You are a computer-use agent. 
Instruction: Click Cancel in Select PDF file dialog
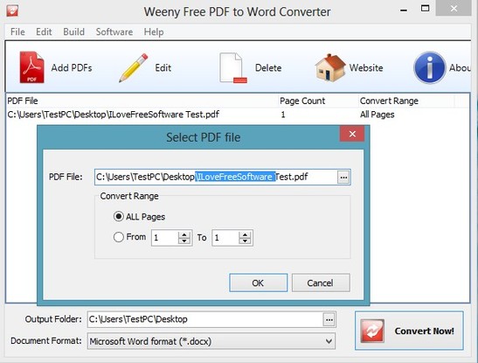pos(321,283)
